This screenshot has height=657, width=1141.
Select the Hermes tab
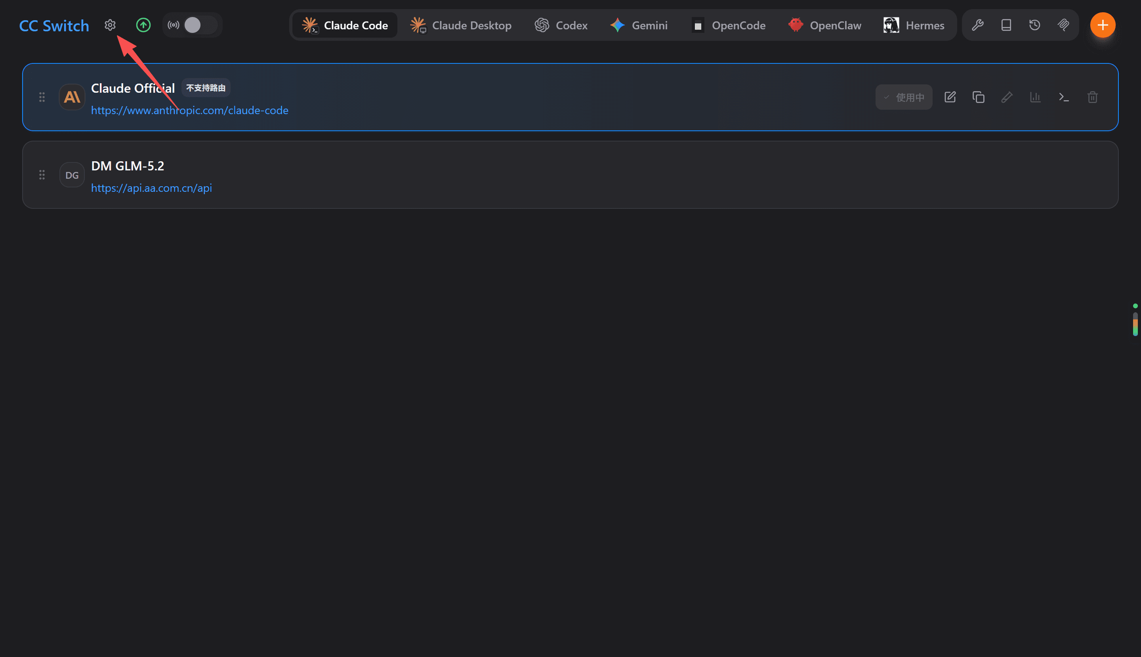(x=914, y=25)
